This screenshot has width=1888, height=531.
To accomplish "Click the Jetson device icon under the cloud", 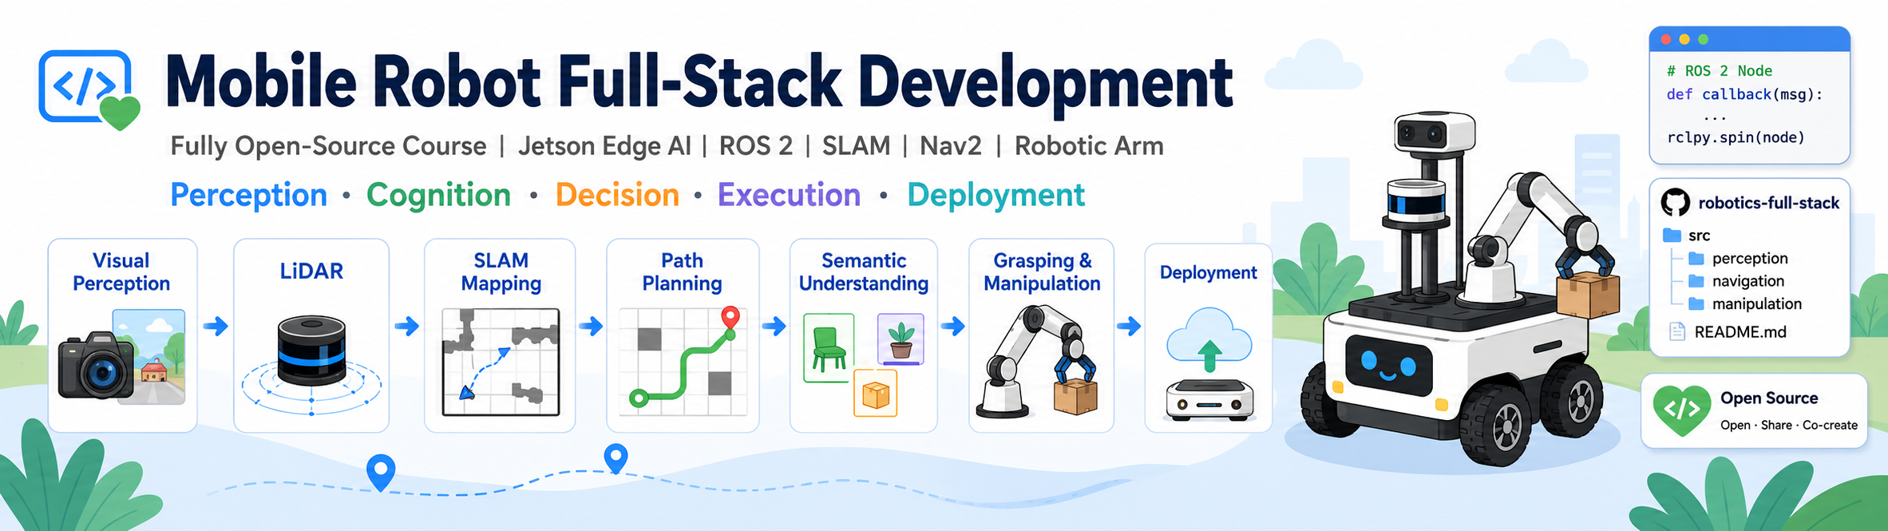I will [1209, 400].
